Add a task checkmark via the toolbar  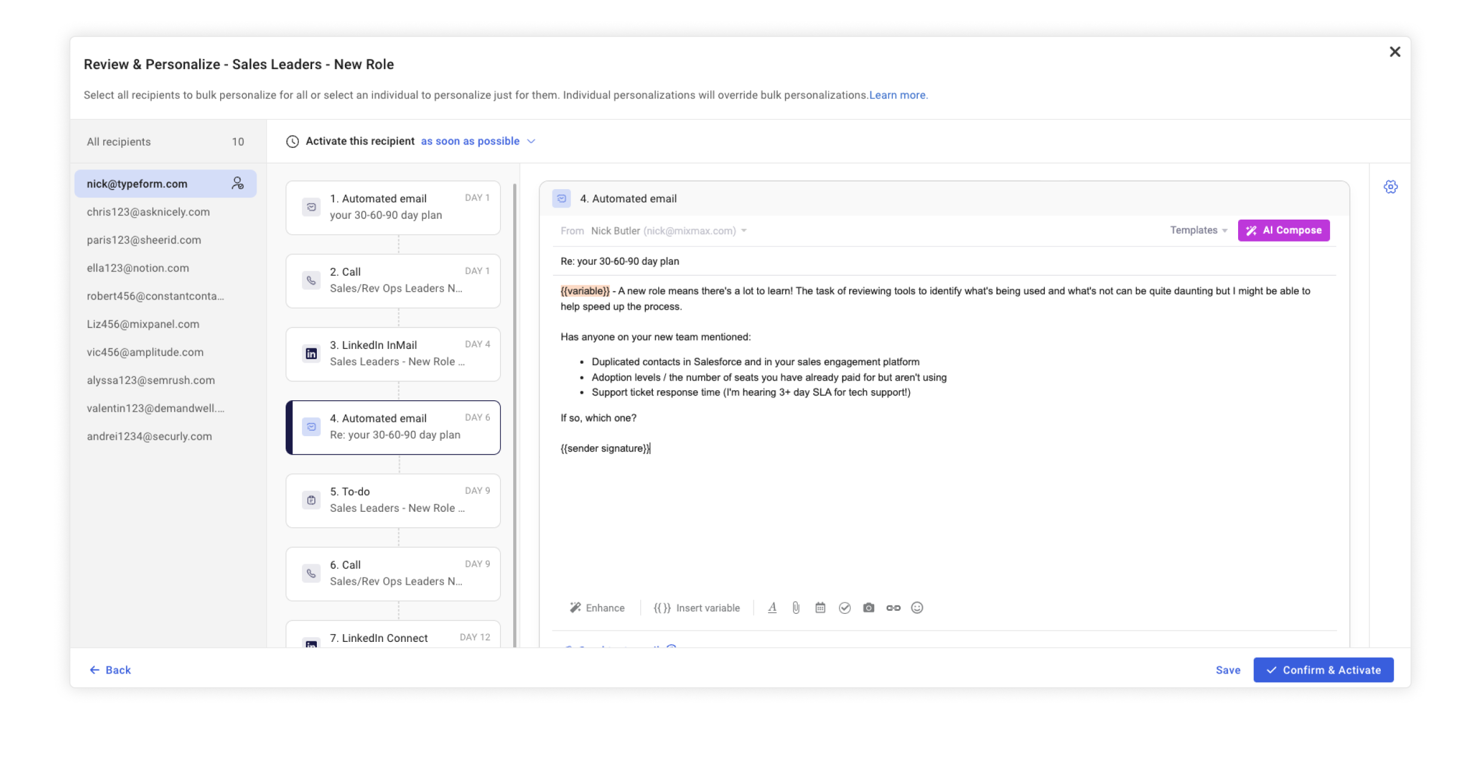tap(845, 607)
